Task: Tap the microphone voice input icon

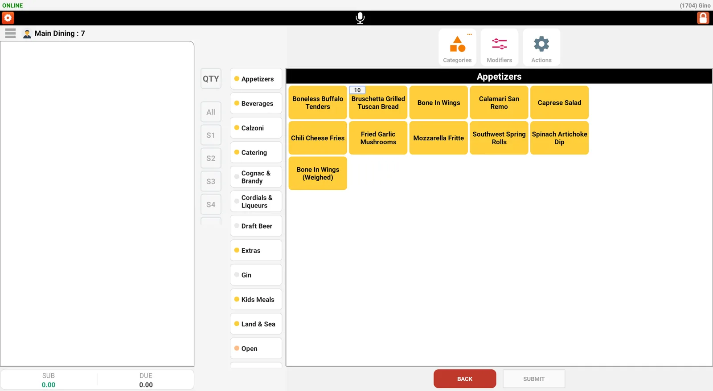Action: click(360, 18)
